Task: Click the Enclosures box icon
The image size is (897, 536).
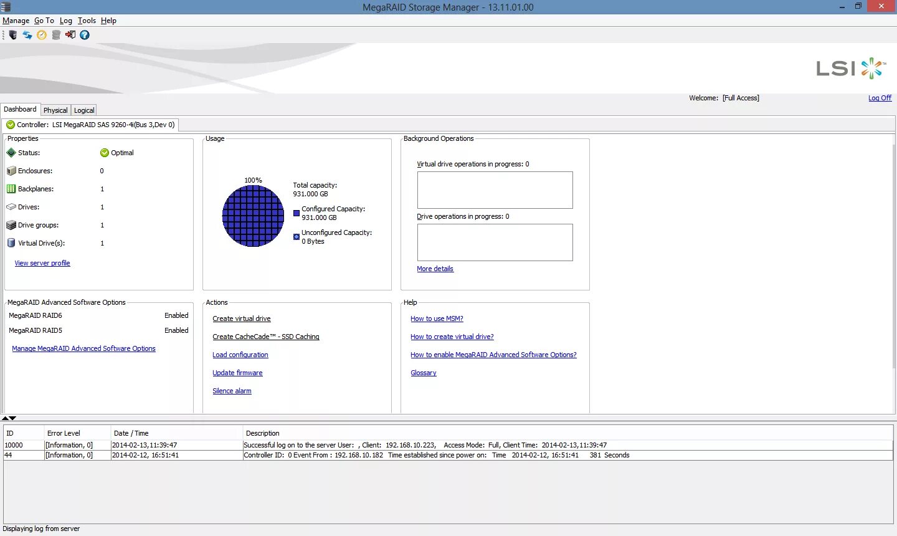Action: click(x=11, y=171)
